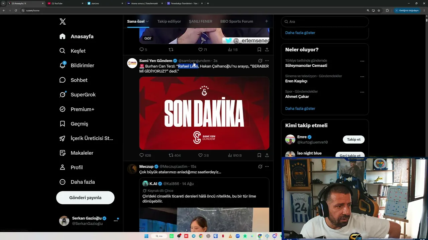More options for Eren Kaşıkçı trend
This screenshot has width=428, height=240.
pyautogui.click(x=362, y=77)
